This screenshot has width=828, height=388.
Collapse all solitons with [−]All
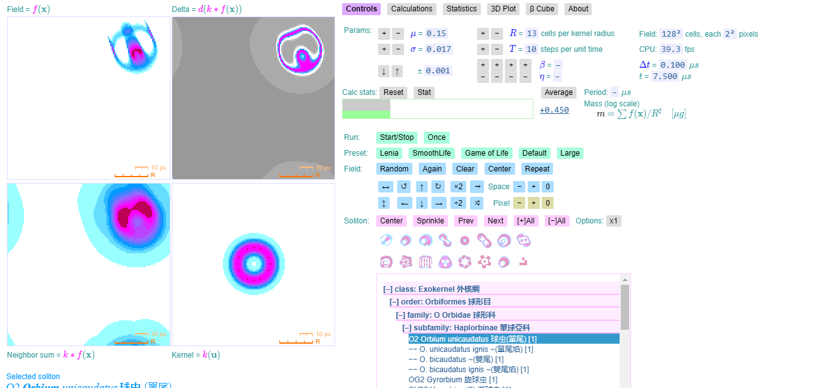(x=557, y=221)
